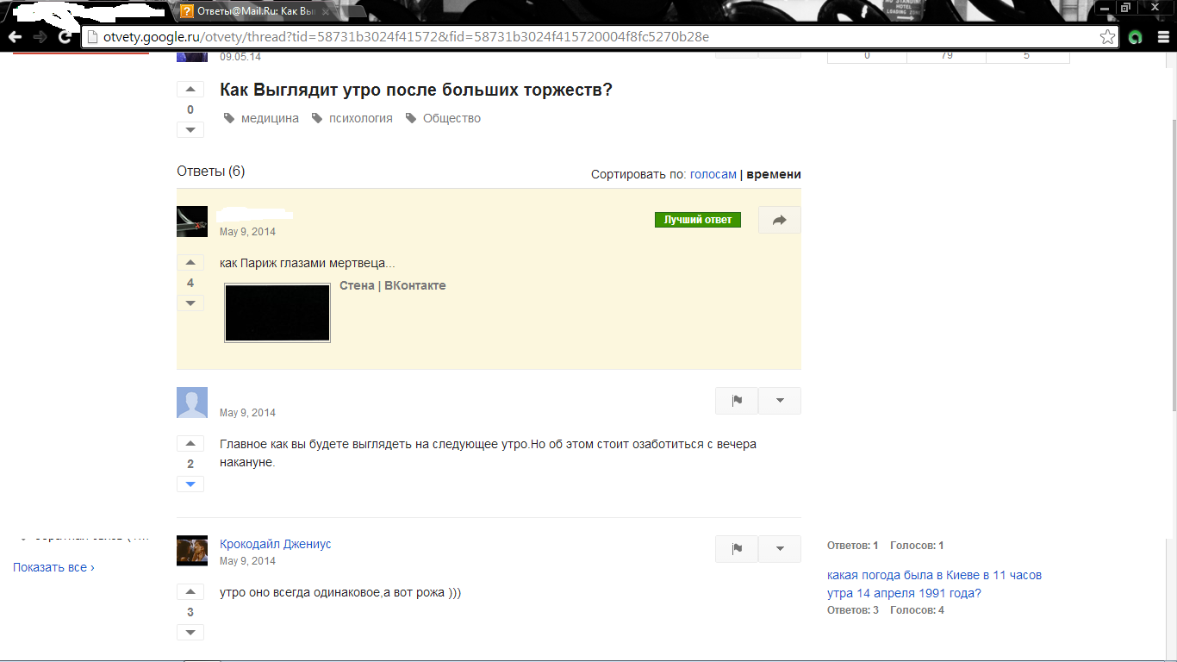Click the text как Париж глазами мертвеца

point(308,263)
